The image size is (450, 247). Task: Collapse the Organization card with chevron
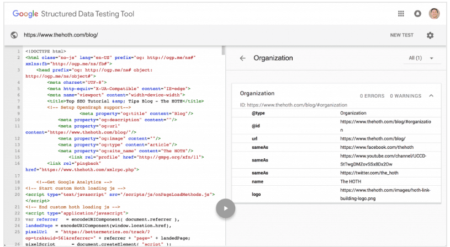point(431,95)
